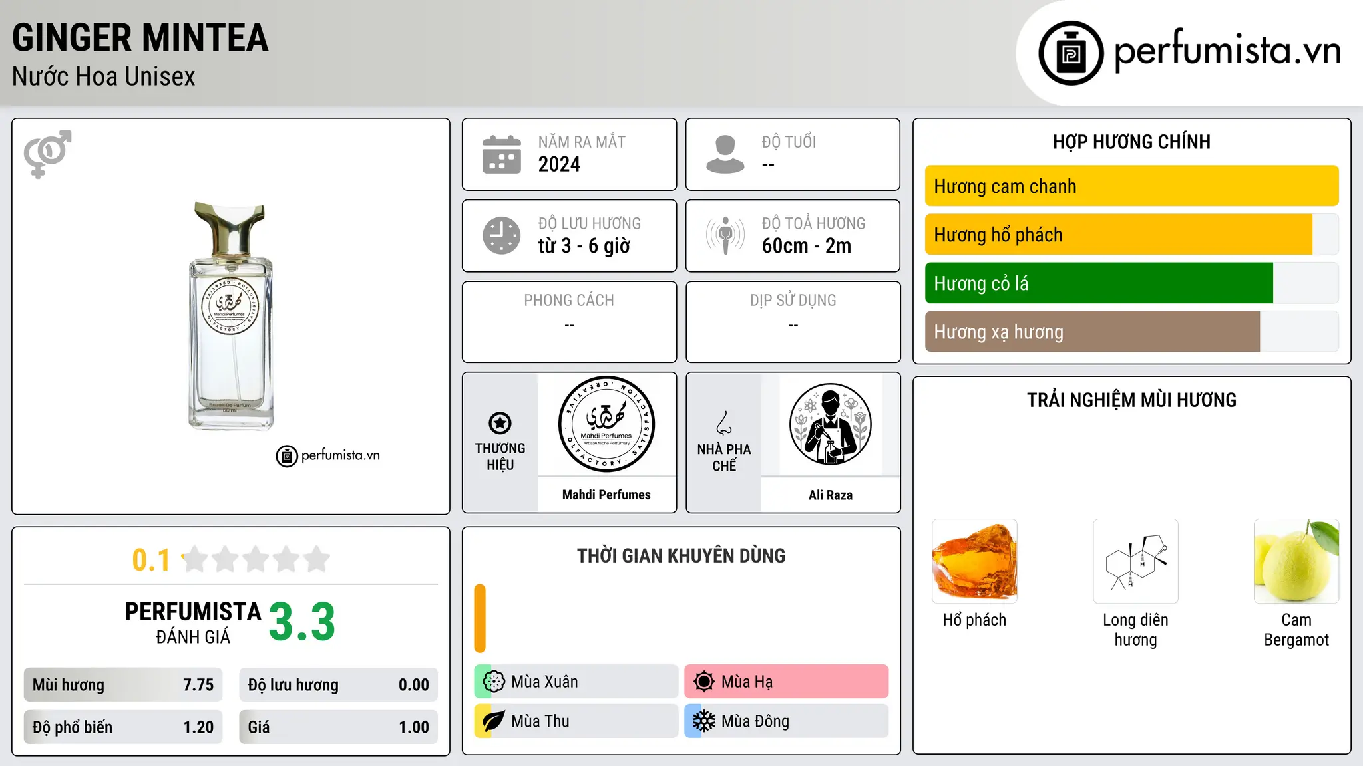Click the Hổ phách note label

click(974, 620)
